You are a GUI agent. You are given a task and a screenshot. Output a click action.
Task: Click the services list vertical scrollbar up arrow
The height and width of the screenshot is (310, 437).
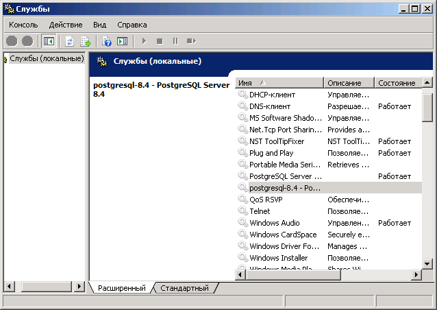[427, 83]
